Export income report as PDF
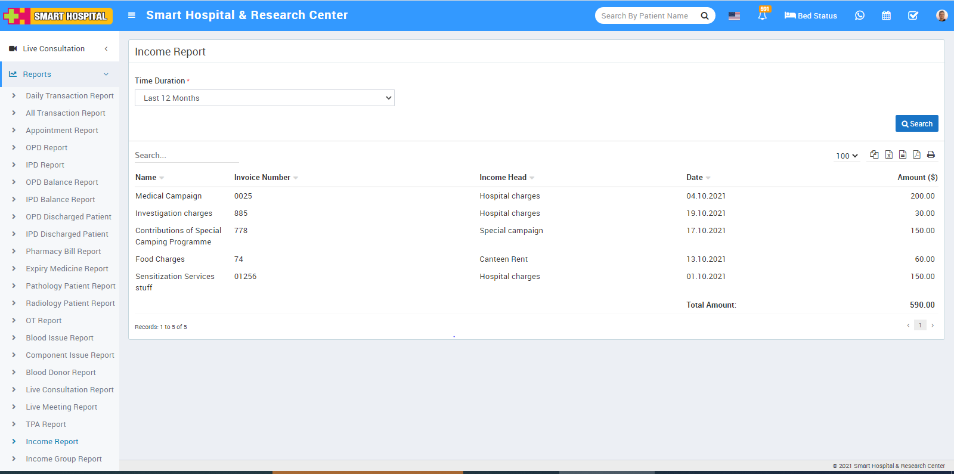This screenshot has width=954, height=474. pyautogui.click(x=916, y=154)
